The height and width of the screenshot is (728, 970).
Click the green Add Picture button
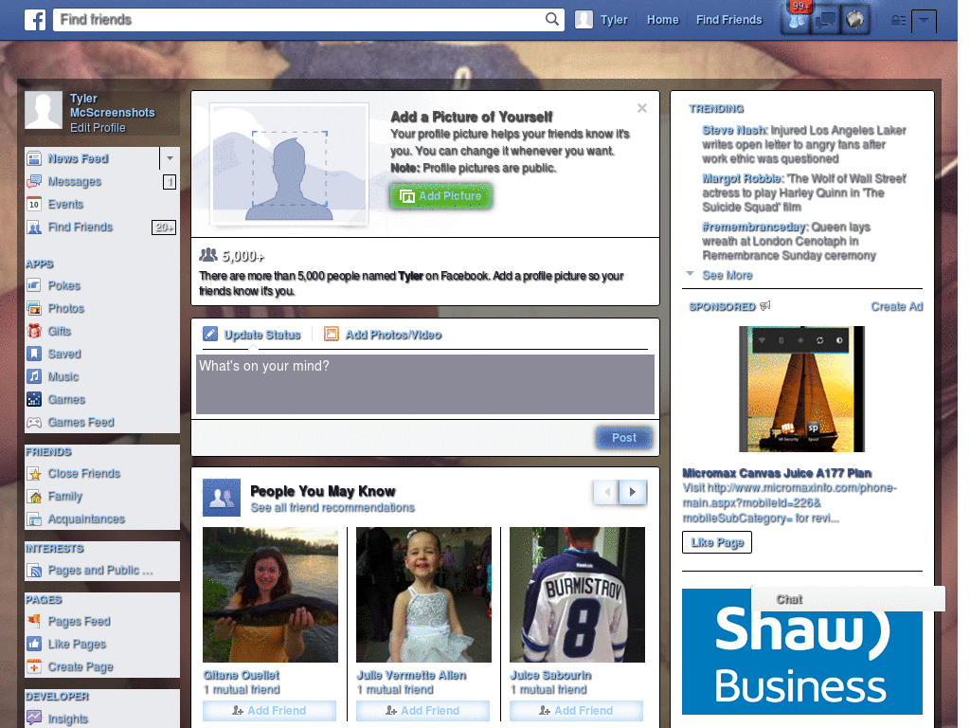pos(441,196)
